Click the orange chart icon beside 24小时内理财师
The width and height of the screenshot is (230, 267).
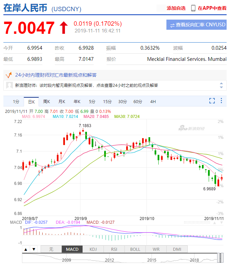(9, 75)
